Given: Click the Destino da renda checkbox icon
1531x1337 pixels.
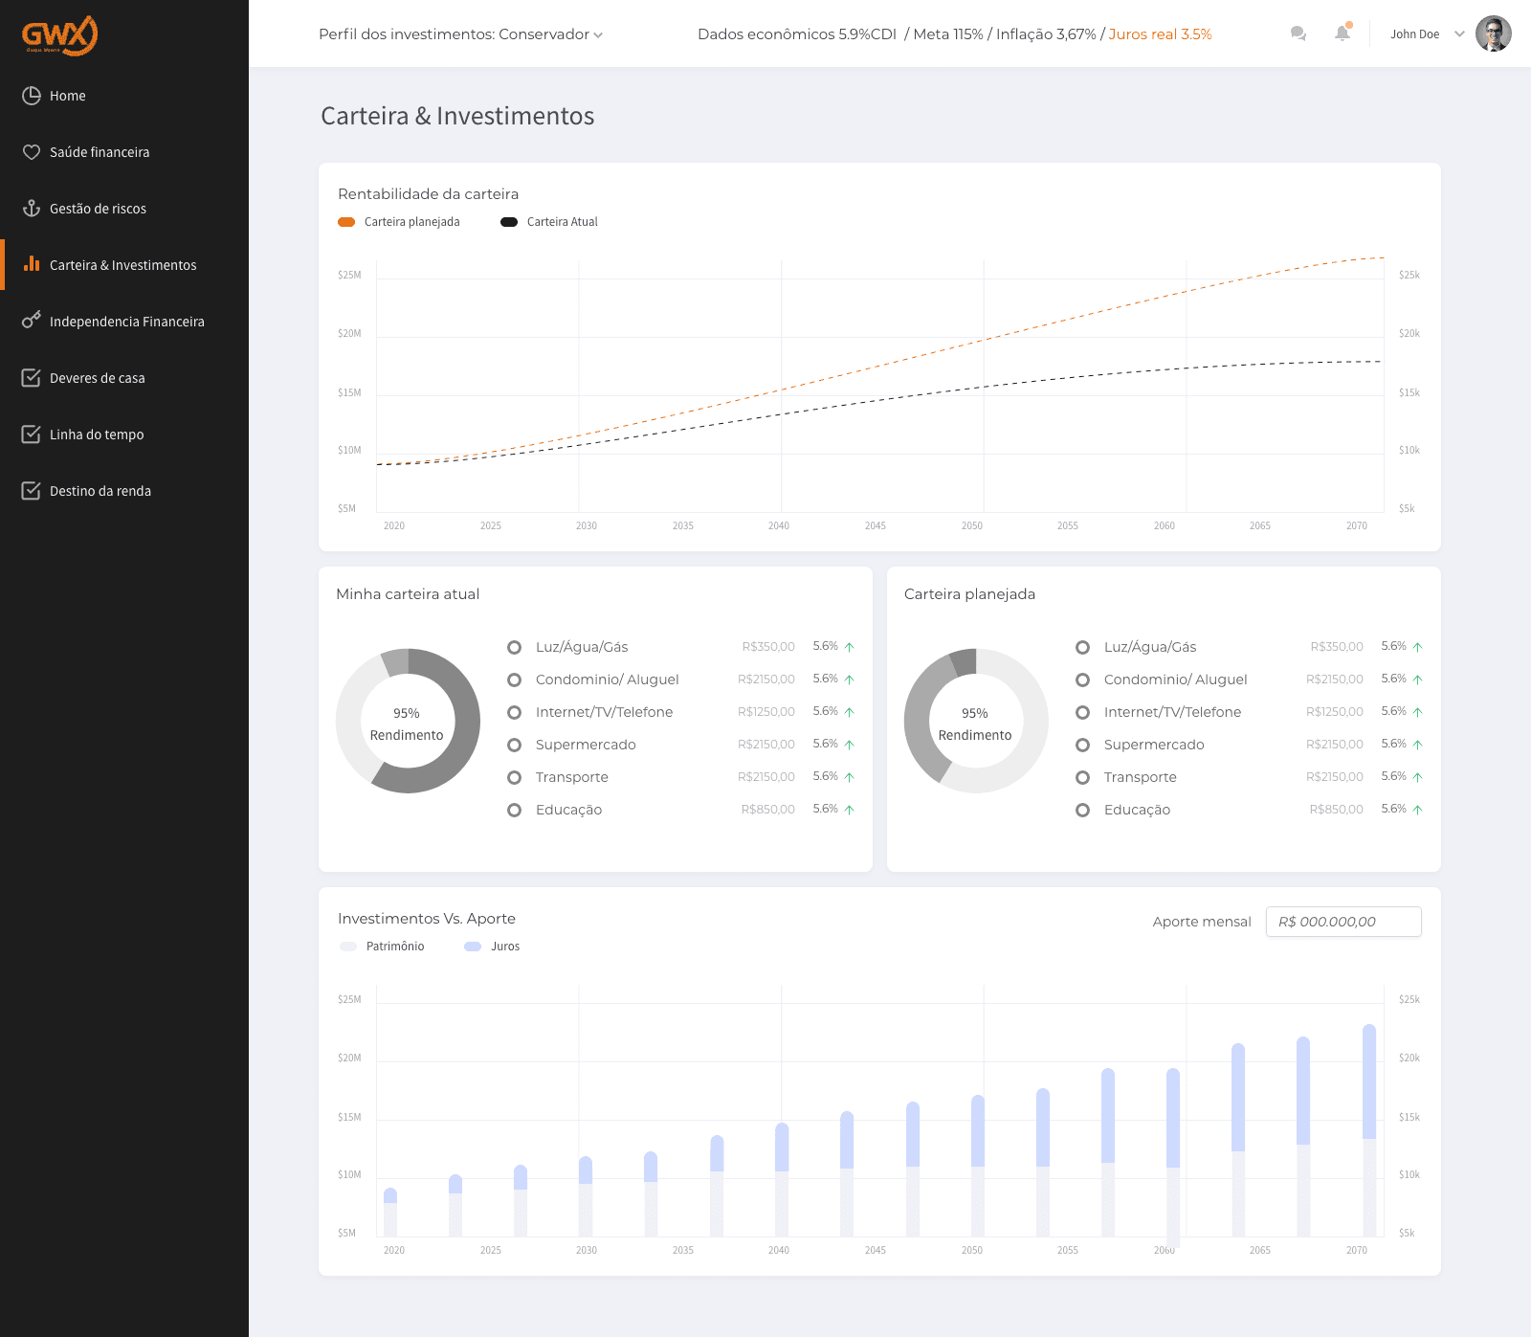Looking at the screenshot, I should coord(32,490).
